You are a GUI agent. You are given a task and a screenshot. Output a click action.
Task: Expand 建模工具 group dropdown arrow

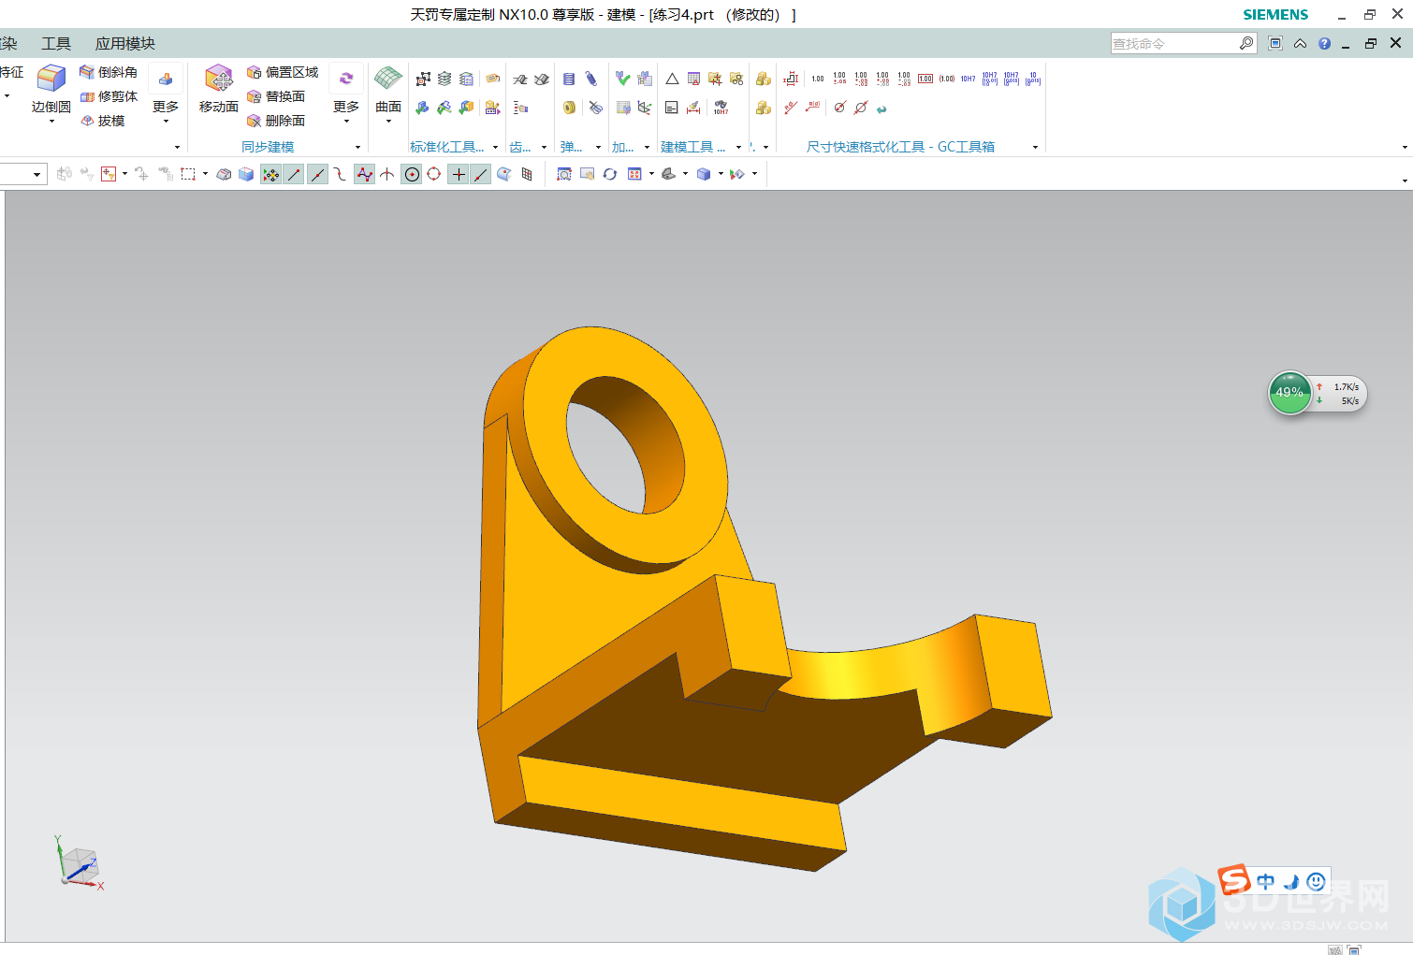pos(738,147)
